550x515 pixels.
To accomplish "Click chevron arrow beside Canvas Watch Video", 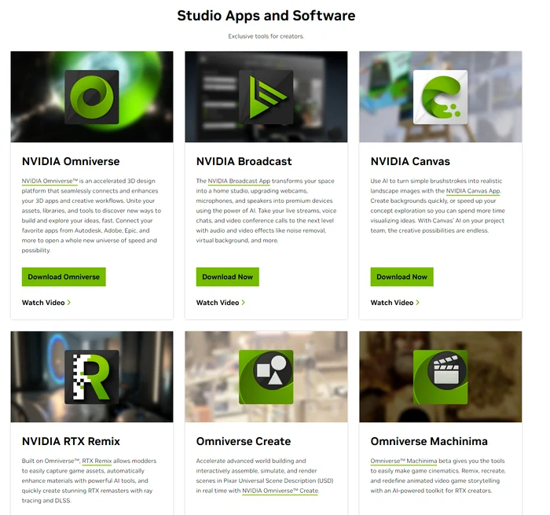I will (418, 302).
